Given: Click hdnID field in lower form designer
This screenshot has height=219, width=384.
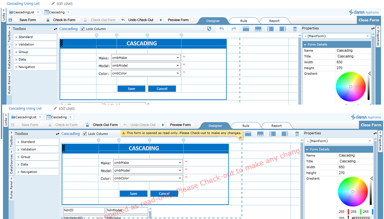Looking at the screenshot, I should click(x=84, y=210).
